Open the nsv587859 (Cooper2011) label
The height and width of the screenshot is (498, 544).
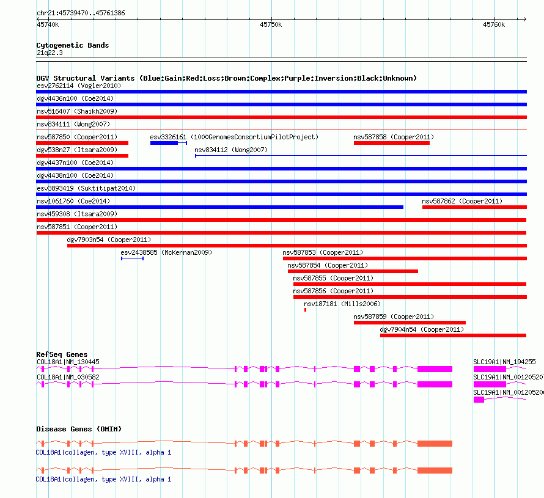point(394,317)
